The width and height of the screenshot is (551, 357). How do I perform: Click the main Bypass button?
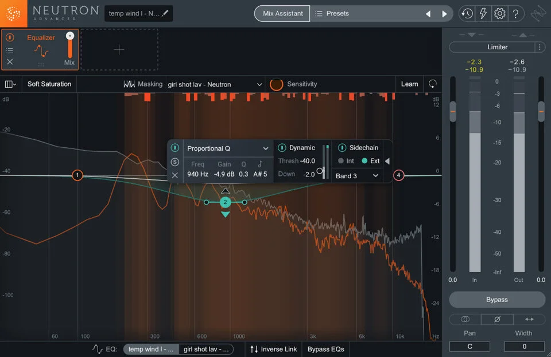pyautogui.click(x=497, y=300)
